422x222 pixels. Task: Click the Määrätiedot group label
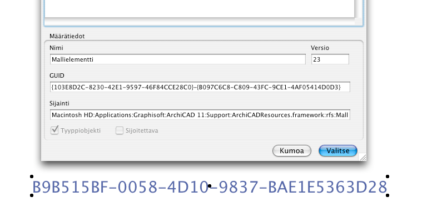pos(67,37)
